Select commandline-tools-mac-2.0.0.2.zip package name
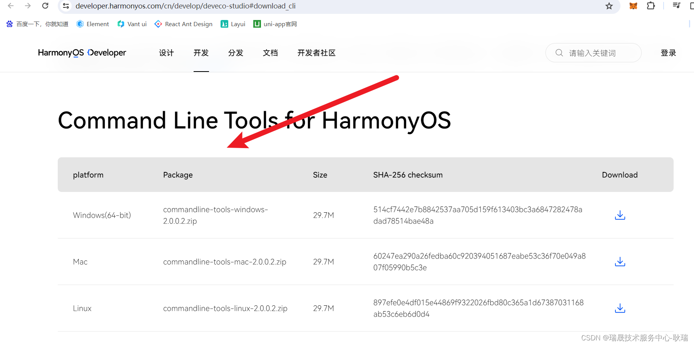 (x=225, y=262)
